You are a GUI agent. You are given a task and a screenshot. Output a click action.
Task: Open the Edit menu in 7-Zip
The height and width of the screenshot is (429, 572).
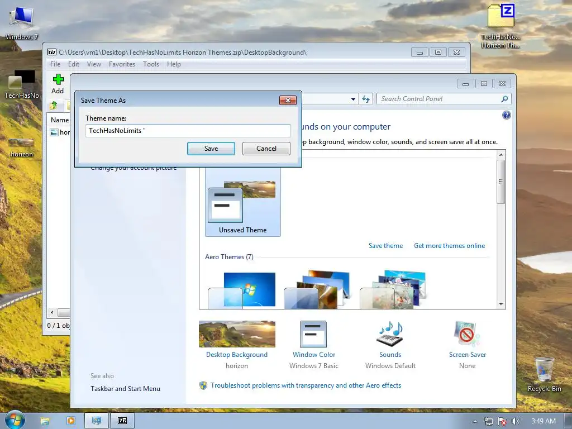pyautogui.click(x=73, y=64)
